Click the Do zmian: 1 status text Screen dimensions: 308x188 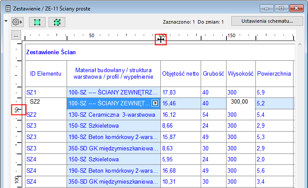click(x=211, y=22)
